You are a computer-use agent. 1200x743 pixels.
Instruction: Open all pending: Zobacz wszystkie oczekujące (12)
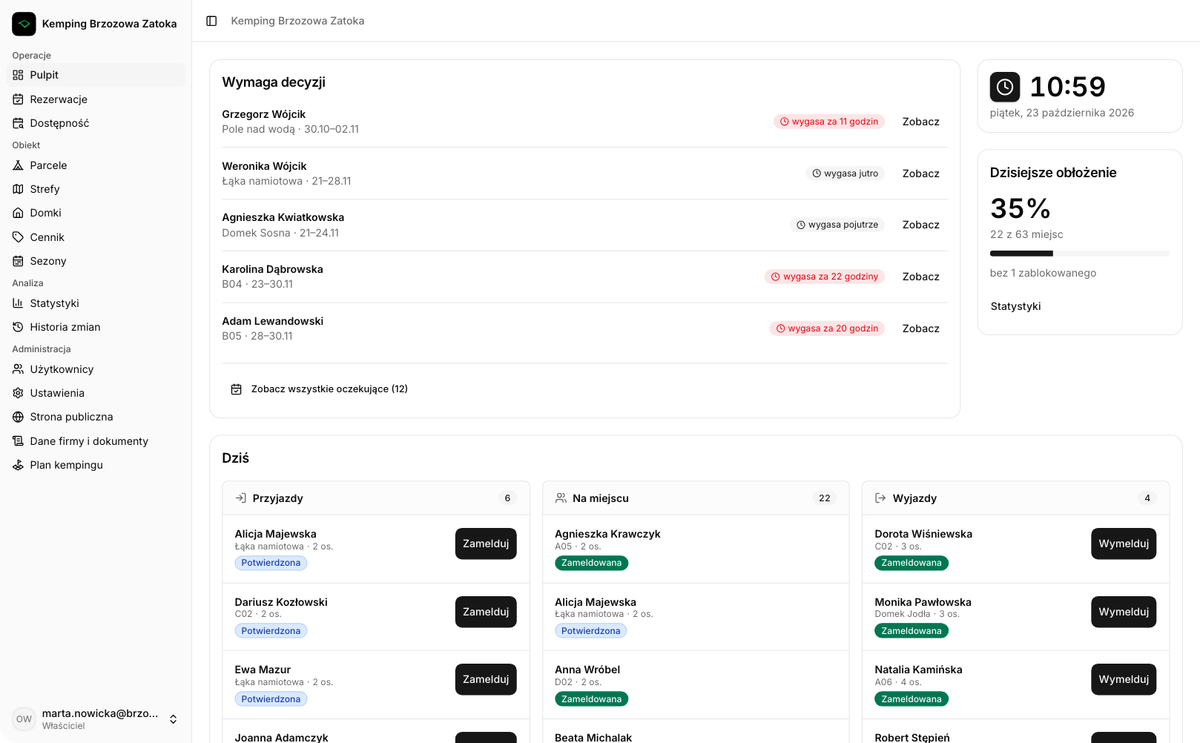pyautogui.click(x=319, y=389)
